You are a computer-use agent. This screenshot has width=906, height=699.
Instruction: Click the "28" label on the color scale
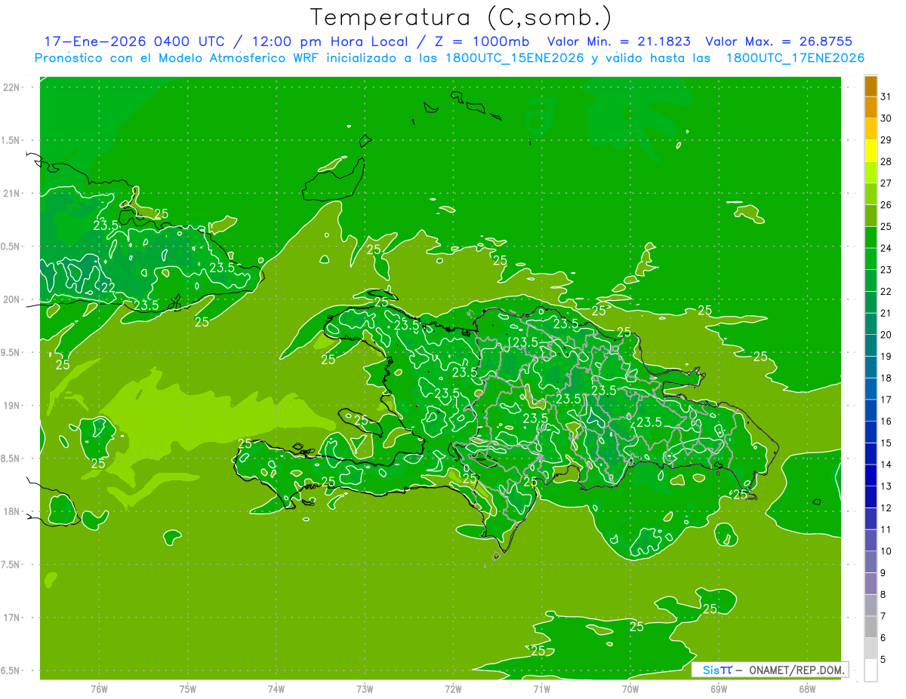886,161
